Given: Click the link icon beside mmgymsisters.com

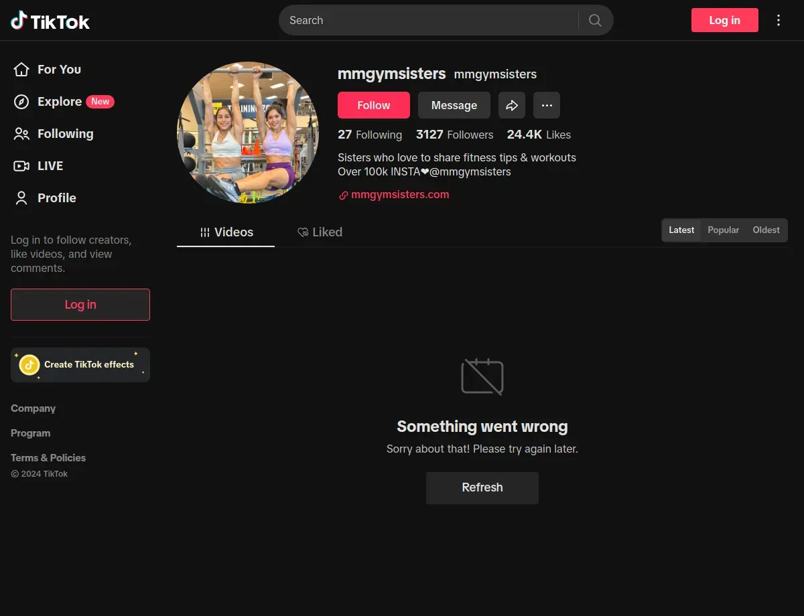Looking at the screenshot, I should click(343, 196).
